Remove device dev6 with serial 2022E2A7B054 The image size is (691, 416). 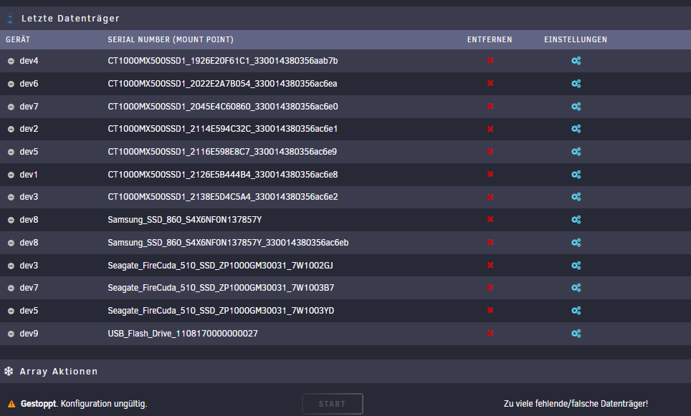click(490, 84)
